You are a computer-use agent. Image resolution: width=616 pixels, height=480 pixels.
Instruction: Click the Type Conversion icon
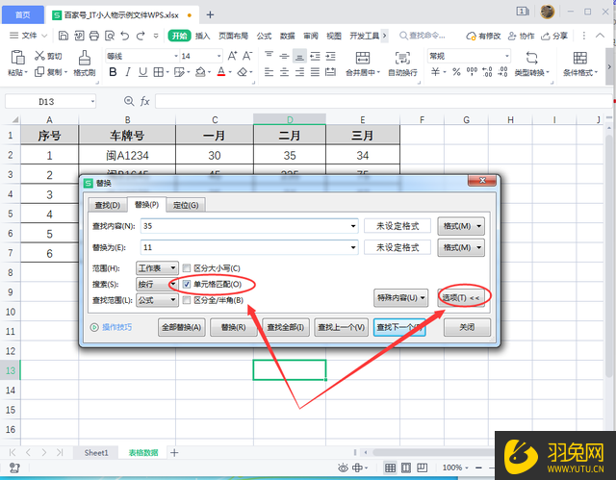click(x=531, y=58)
